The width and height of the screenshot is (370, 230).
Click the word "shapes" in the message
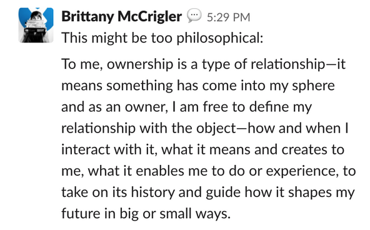[310, 193]
